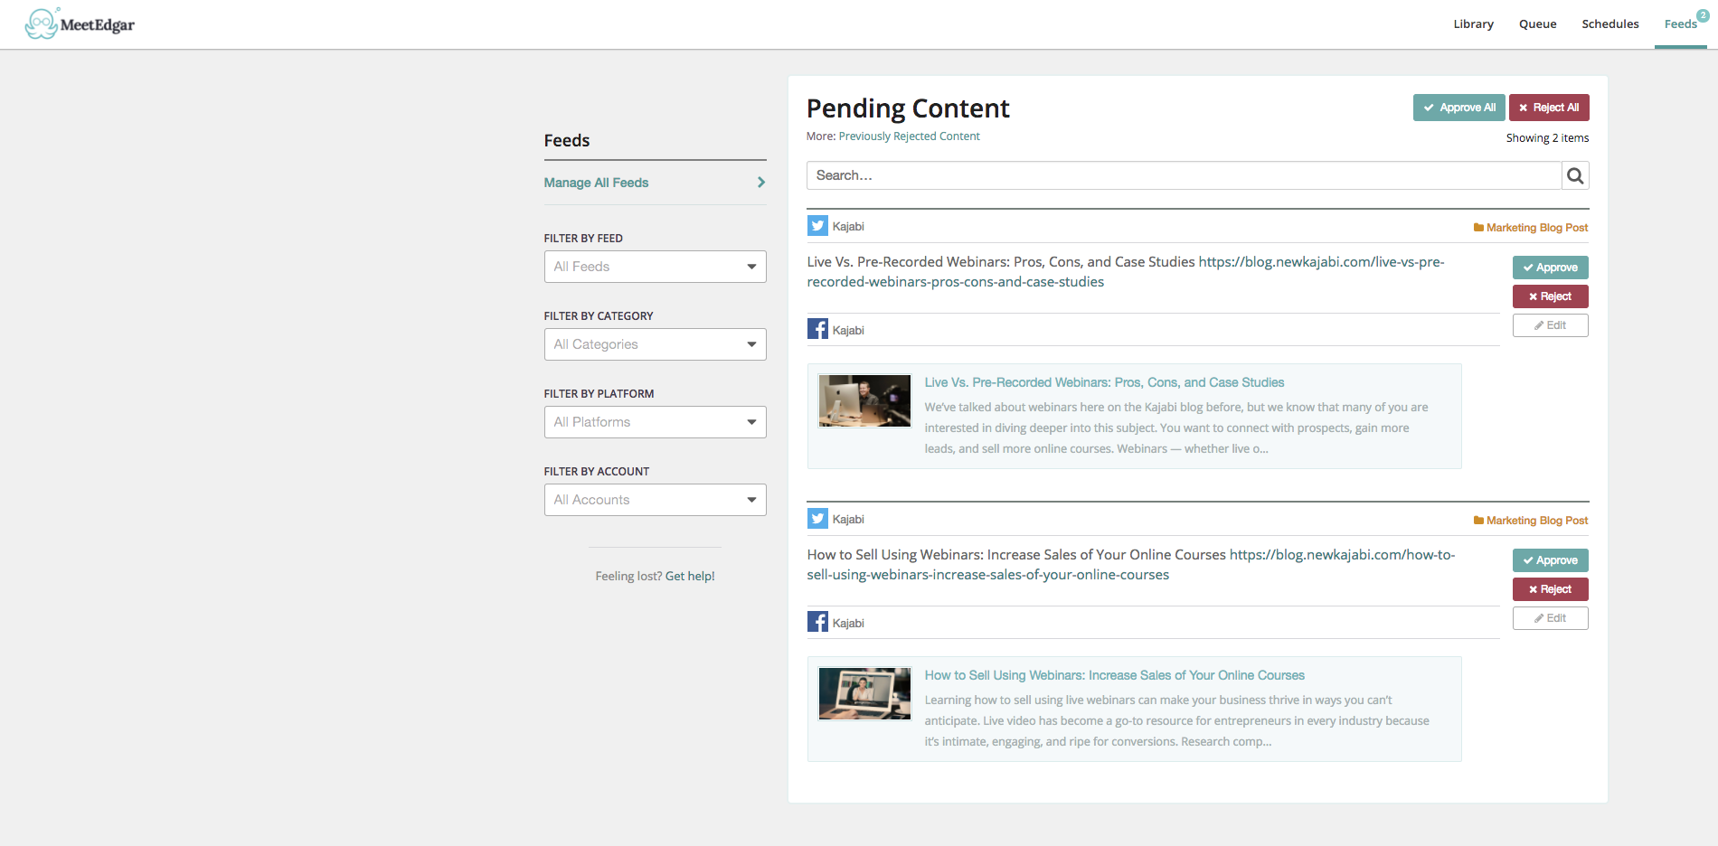Click thumbnail of How to Sell Using Webinars
Screen dimensions: 1718x846
pyautogui.click(x=864, y=693)
